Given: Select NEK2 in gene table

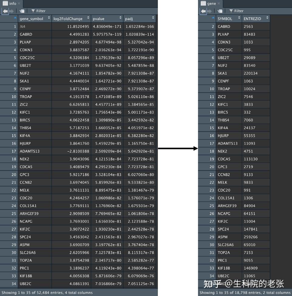Looking at the screenshot, I should coord(222,151).
